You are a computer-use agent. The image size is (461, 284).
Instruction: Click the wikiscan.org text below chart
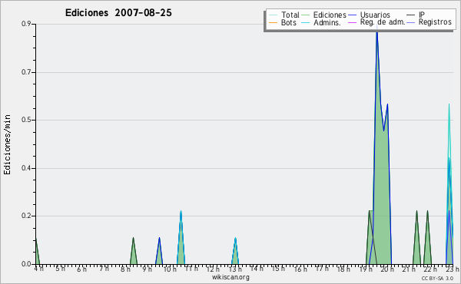[230, 277]
